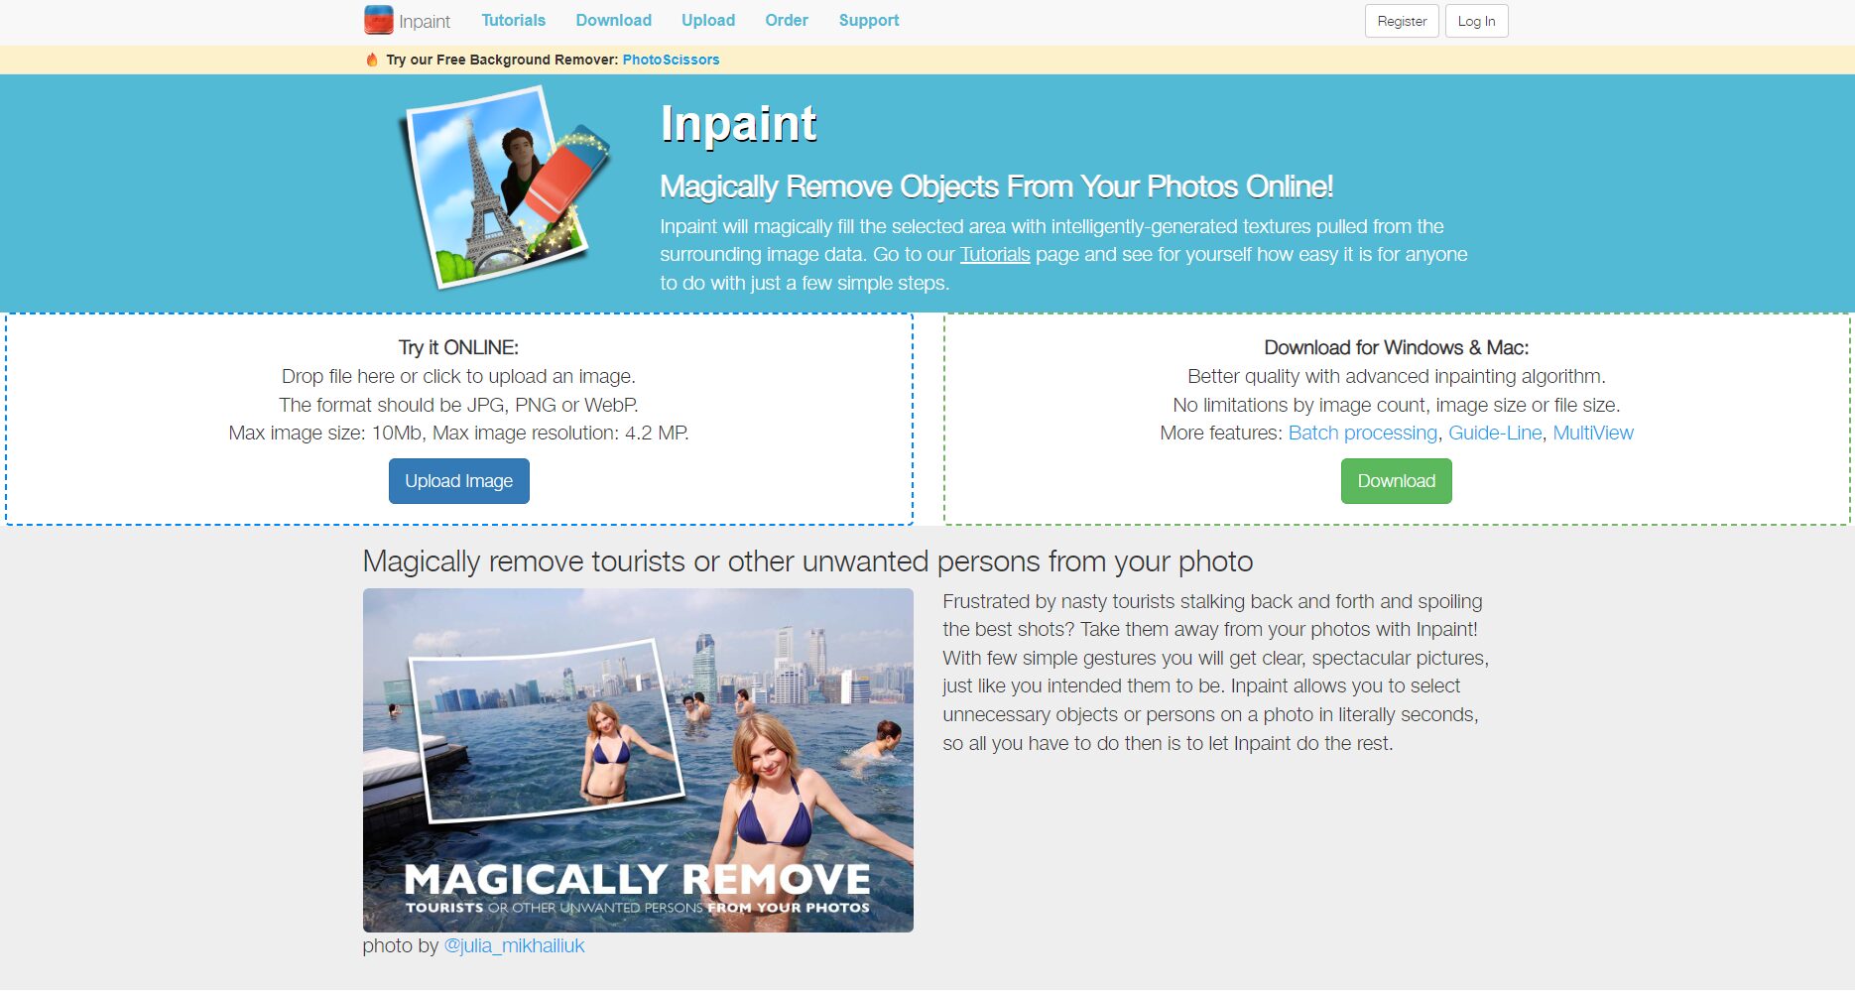Open the Download navigation item

pos(613,20)
